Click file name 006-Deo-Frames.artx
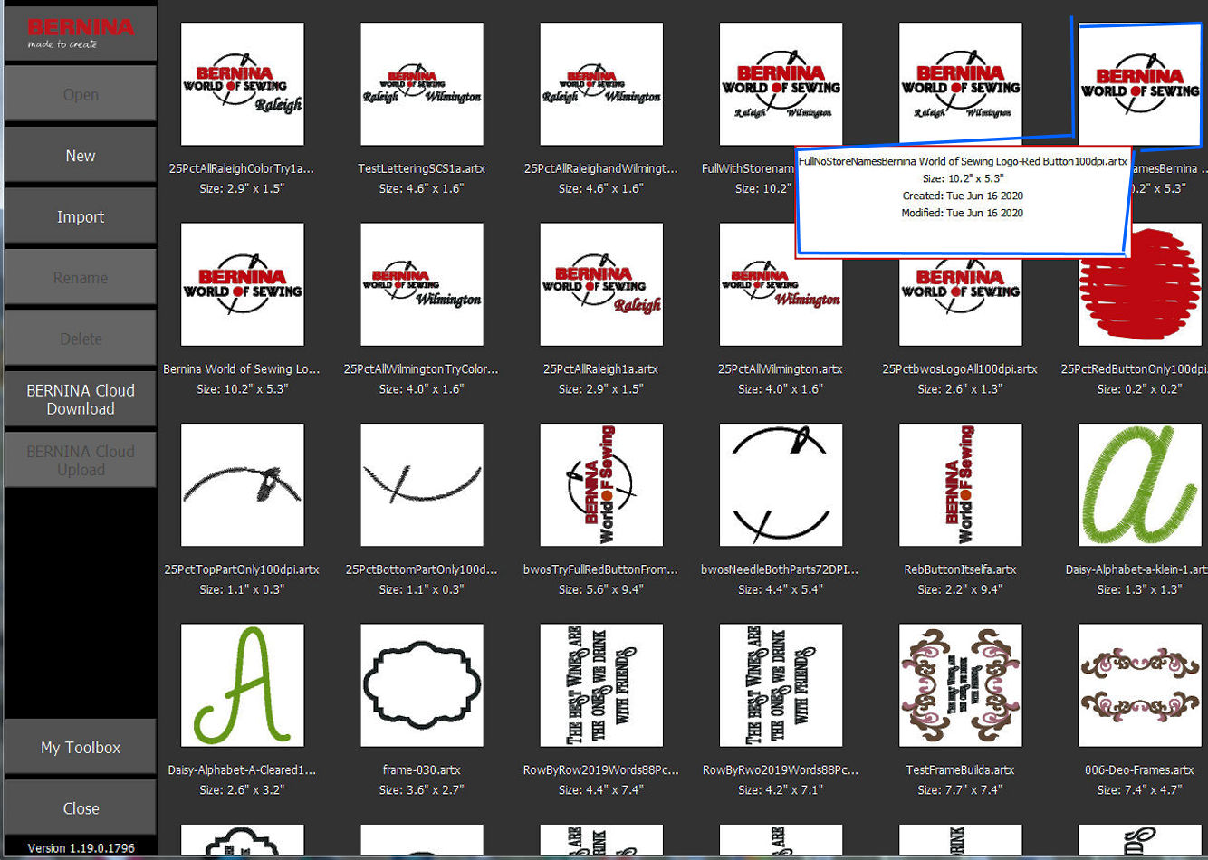This screenshot has width=1208, height=860. [x=1139, y=770]
